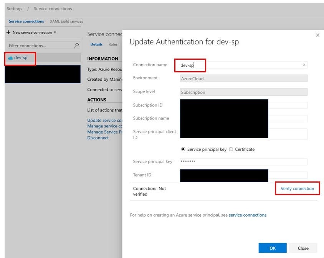Viewport: 324px width, 258px height.
Task: Click the plus icon for new service connection
Action: [8, 32]
